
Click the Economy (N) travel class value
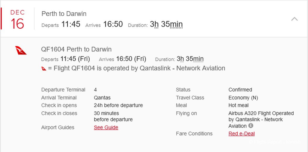coord(243,98)
